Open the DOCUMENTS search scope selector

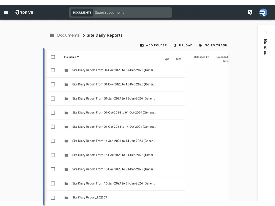(82, 12)
